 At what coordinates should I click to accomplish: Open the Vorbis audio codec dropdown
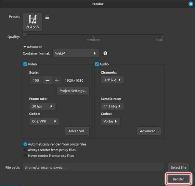pos(110,121)
